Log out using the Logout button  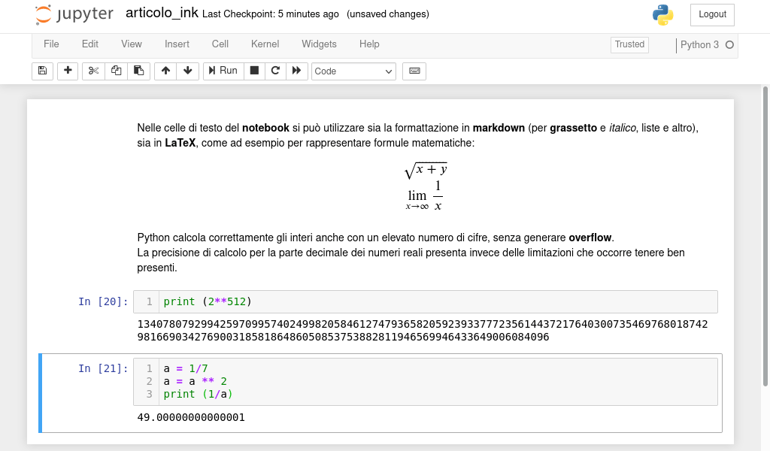point(712,15)
